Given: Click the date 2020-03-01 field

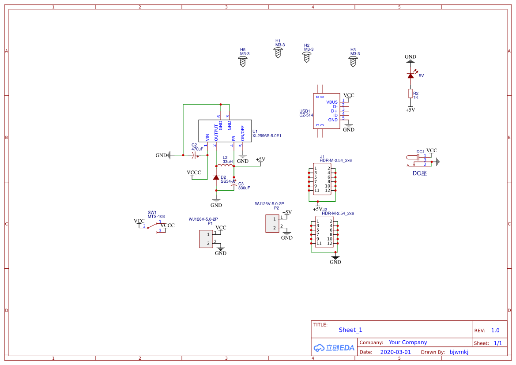Looking at the screenshot, I should point(395,352).
